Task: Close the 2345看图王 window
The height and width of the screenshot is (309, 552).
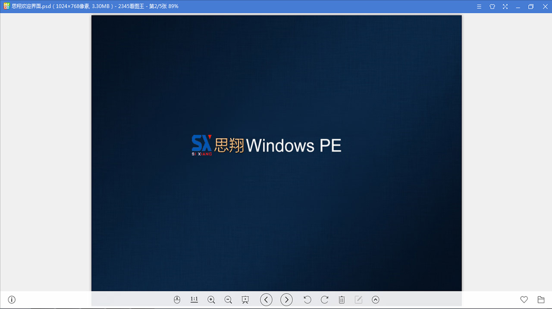Action: pos(544,6)
